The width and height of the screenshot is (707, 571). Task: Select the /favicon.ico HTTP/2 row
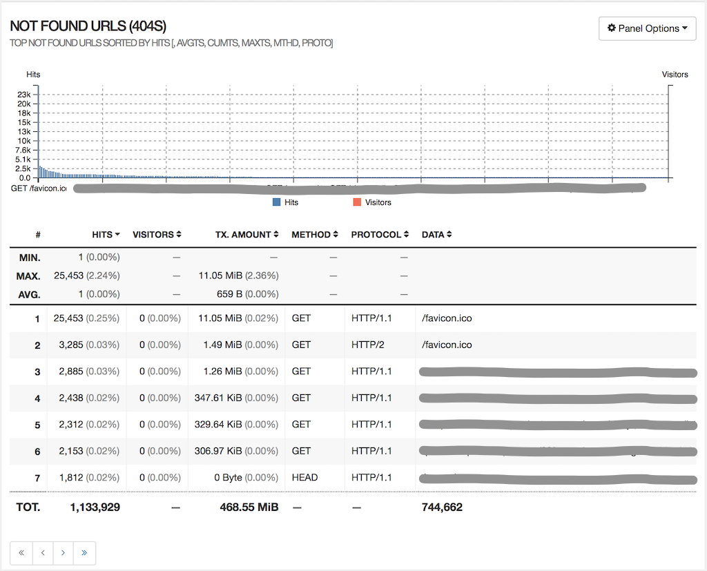pos(447,345)
